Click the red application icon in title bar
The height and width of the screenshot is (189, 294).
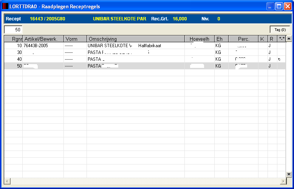click(x=5, y=6)
